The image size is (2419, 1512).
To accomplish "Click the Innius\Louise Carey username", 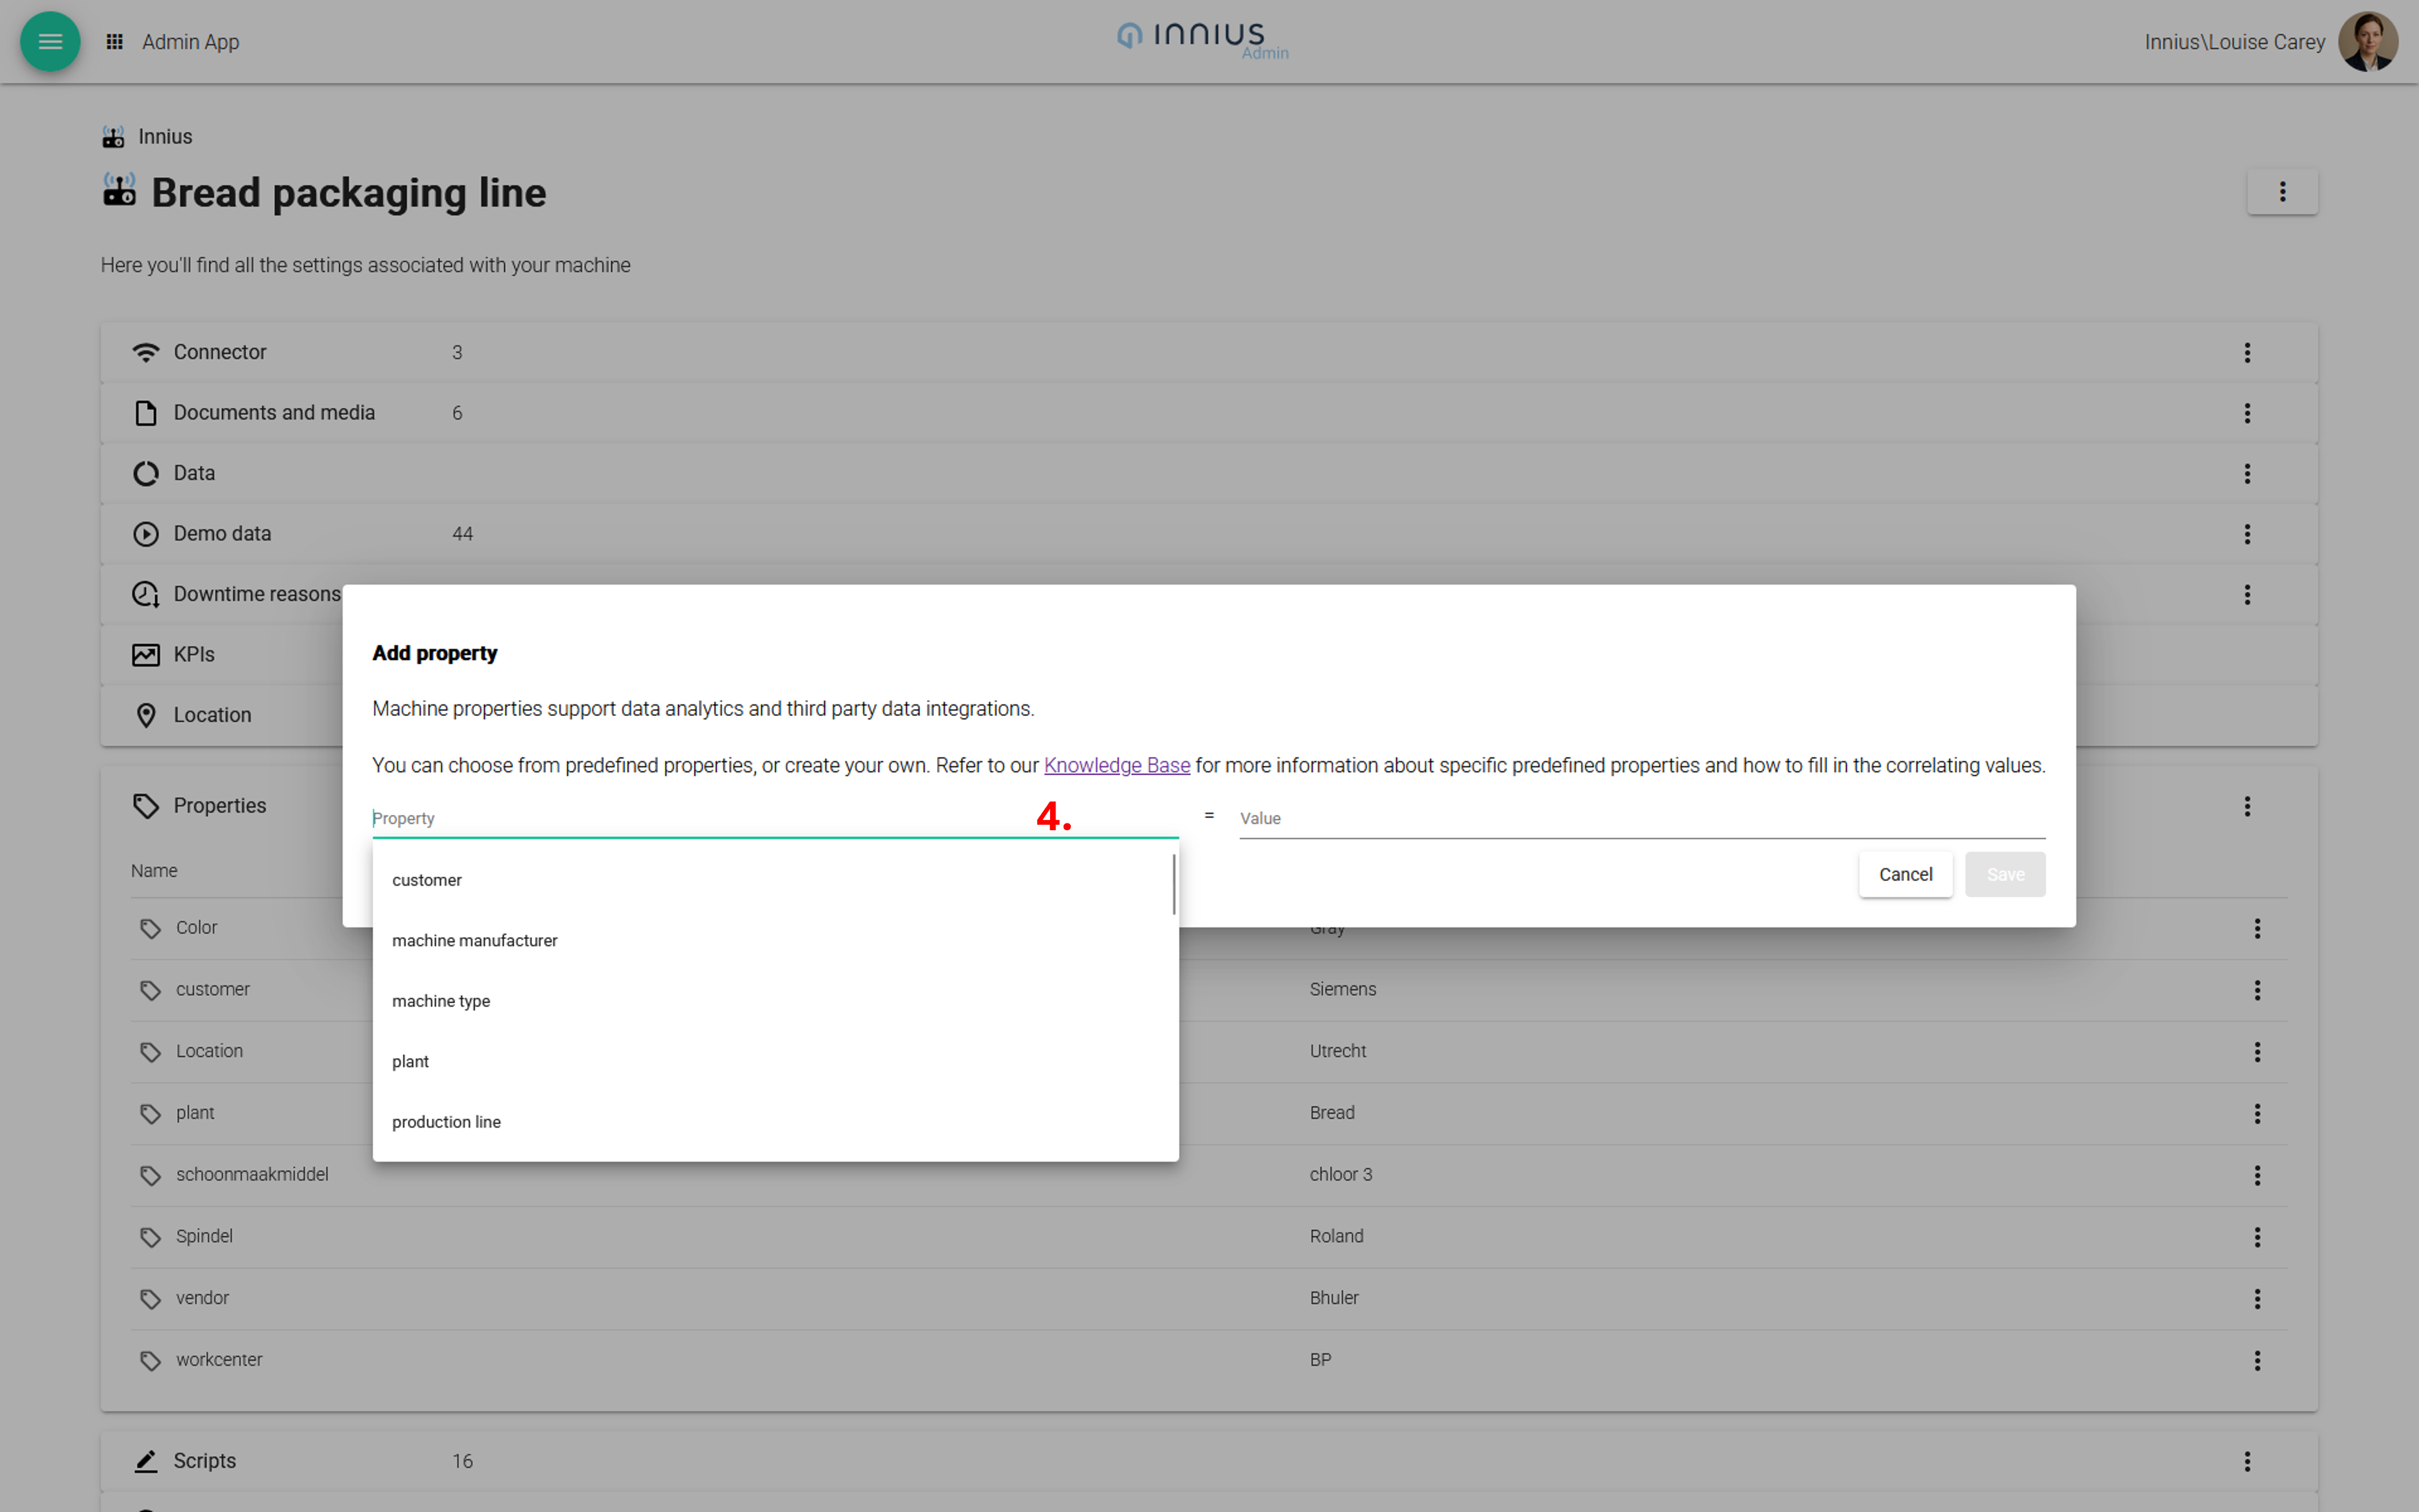I will 2234,42.
